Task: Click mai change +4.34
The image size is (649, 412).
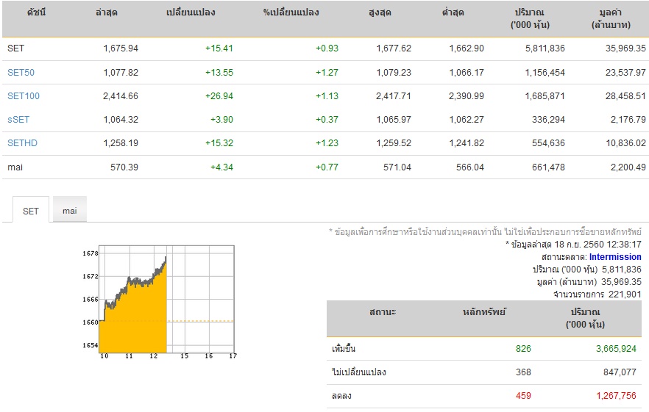Action: [222, 167]
